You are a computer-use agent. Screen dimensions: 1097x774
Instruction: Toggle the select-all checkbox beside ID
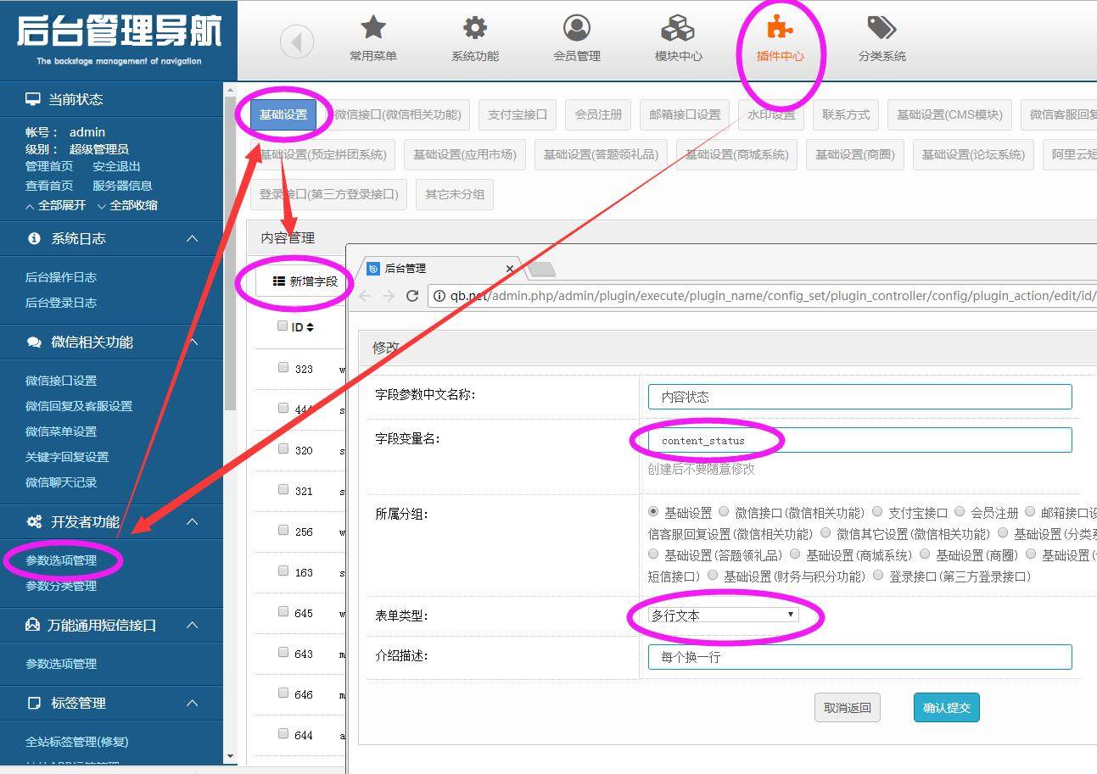(x=283, y=326)
